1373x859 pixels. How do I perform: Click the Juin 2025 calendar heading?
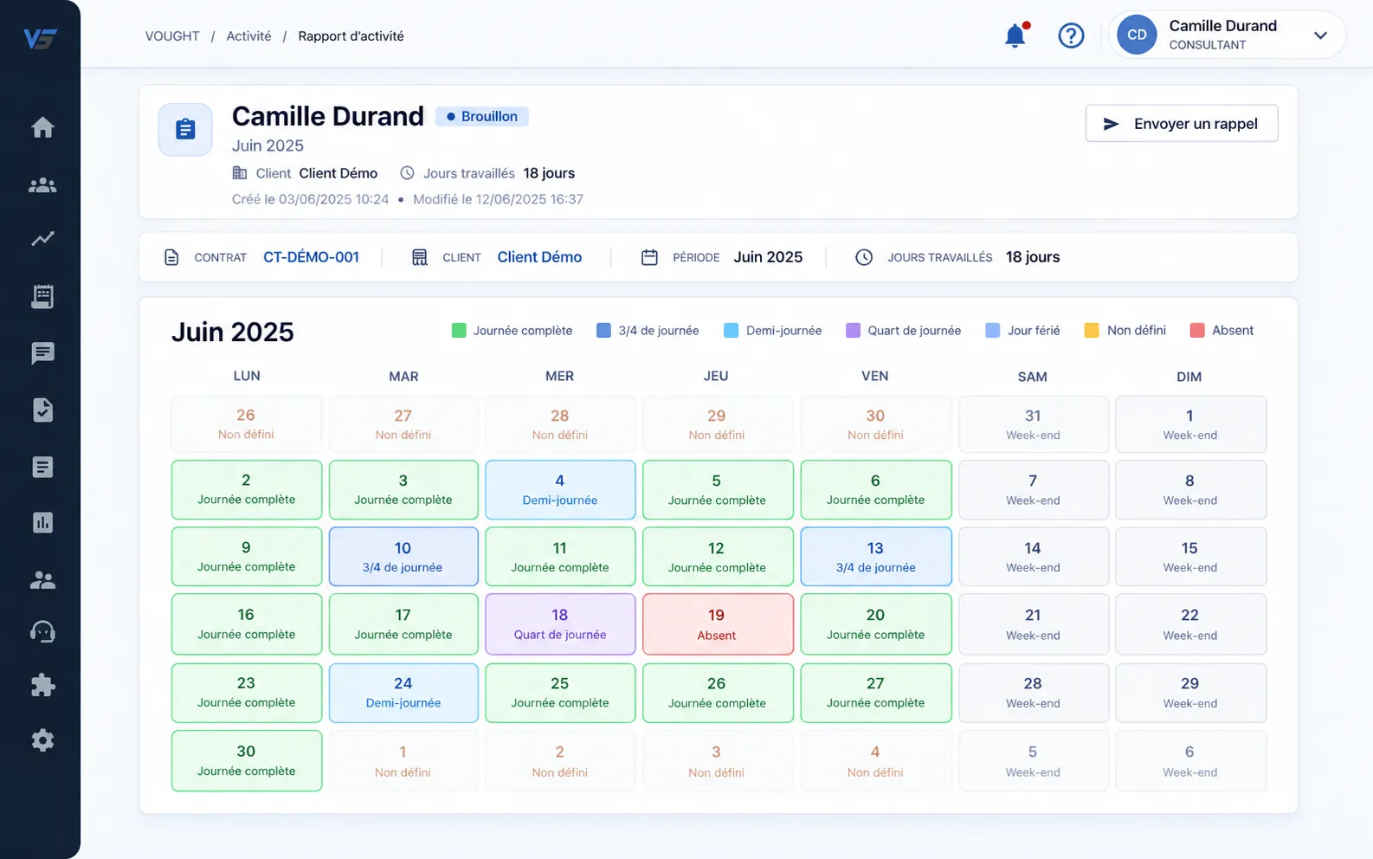tap(233, 332)
